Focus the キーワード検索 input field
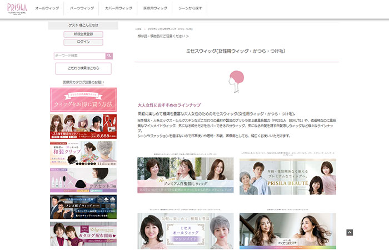This screenshot has width=389, height=250. click(x=79, y=56)
